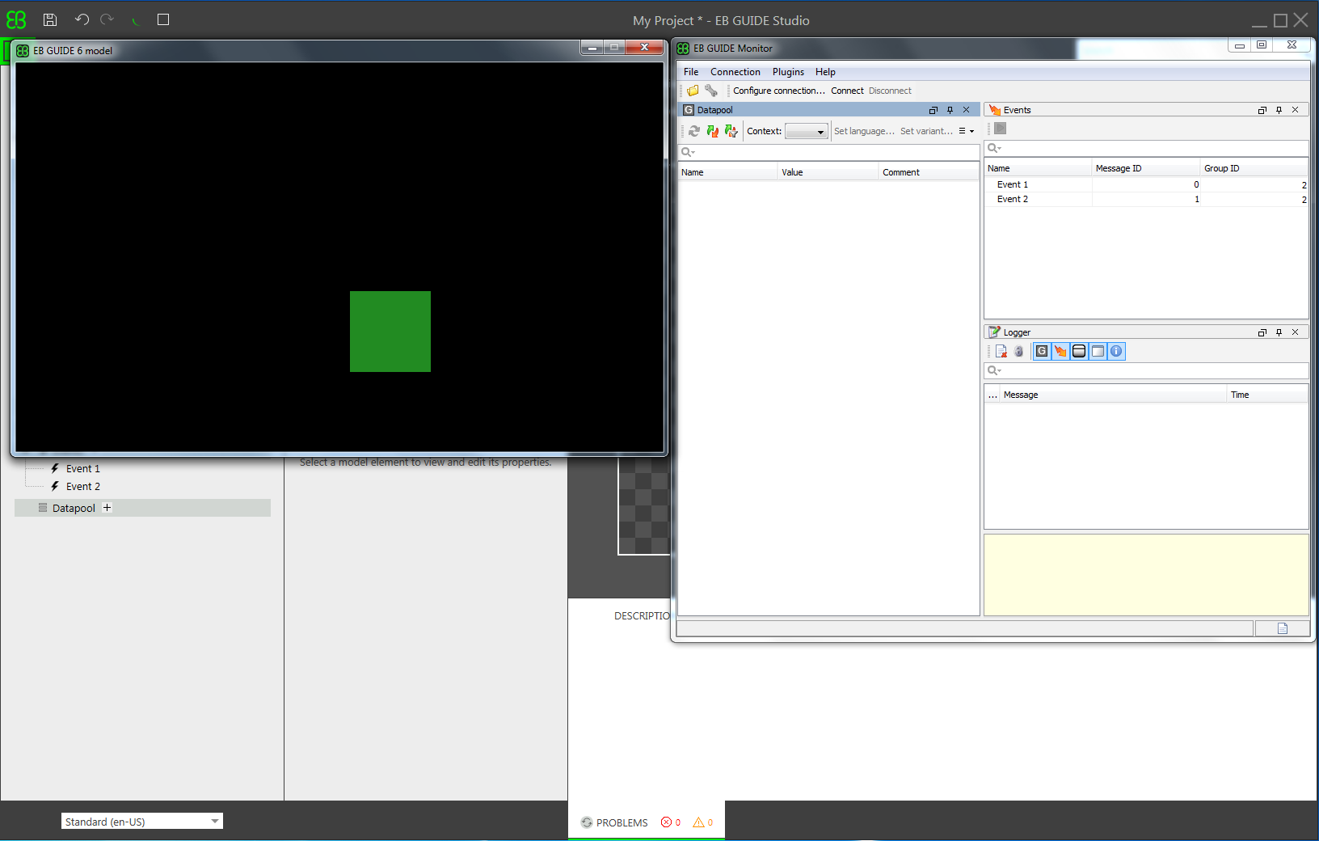The image size is (1319, 841).
Task: Pin the Events panel
Action: (x=1279, y=110)
